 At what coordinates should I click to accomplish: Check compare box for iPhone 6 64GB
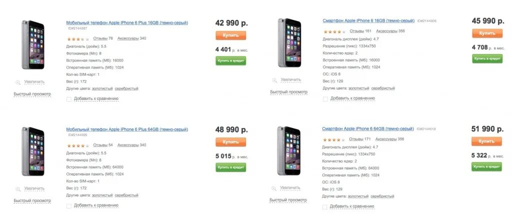pos(325,206)
